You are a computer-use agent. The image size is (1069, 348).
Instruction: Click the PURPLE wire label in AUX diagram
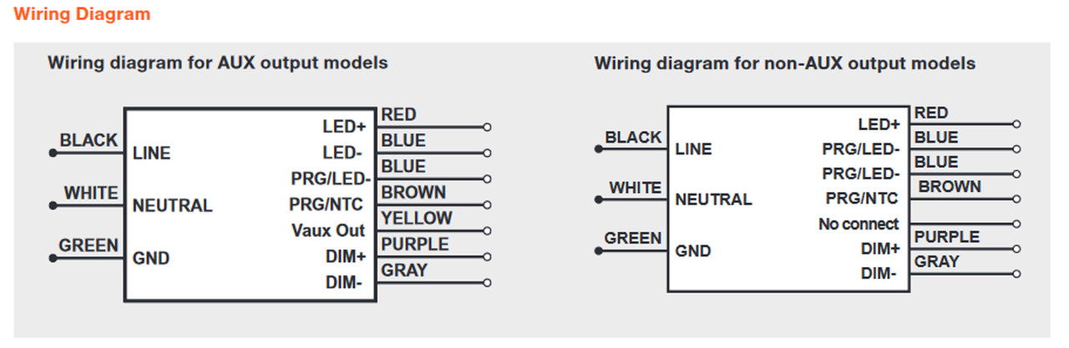click(x=415, y=244)
